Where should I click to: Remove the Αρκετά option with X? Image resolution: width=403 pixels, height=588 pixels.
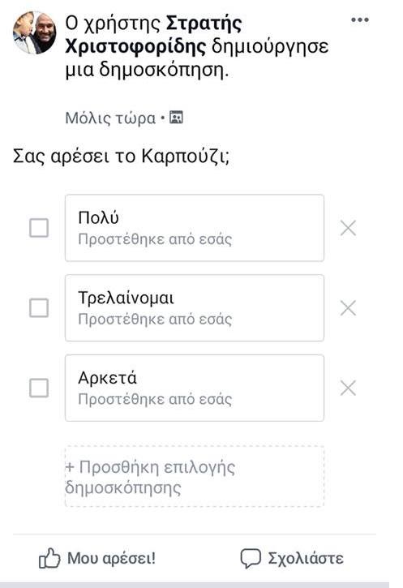click(349, 388)
